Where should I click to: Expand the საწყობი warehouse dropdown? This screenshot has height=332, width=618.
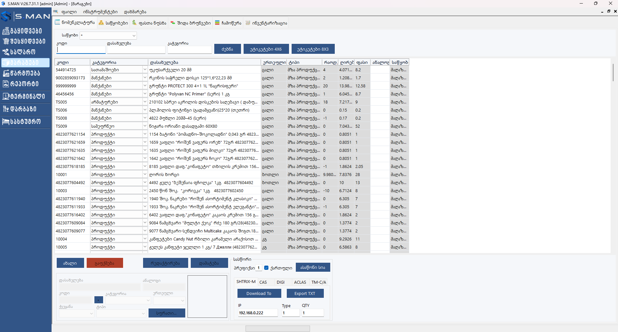[134, 35]
